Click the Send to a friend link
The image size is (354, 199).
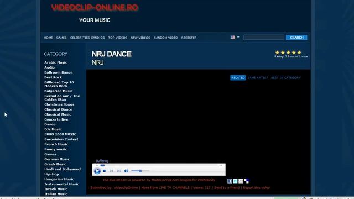pos(227,188)
